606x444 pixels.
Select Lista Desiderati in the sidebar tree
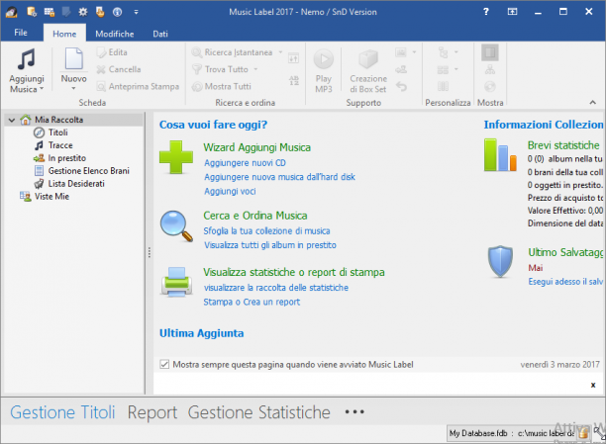tap(76, 183)
